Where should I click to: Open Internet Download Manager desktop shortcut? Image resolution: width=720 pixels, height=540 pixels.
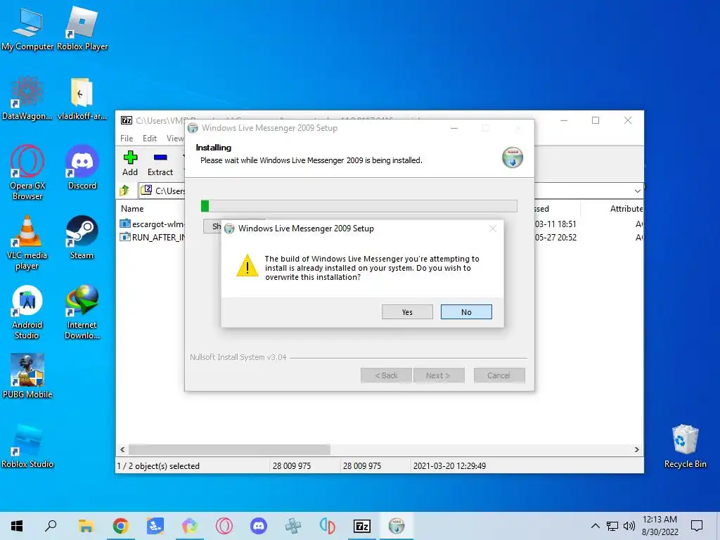point(82,312)
